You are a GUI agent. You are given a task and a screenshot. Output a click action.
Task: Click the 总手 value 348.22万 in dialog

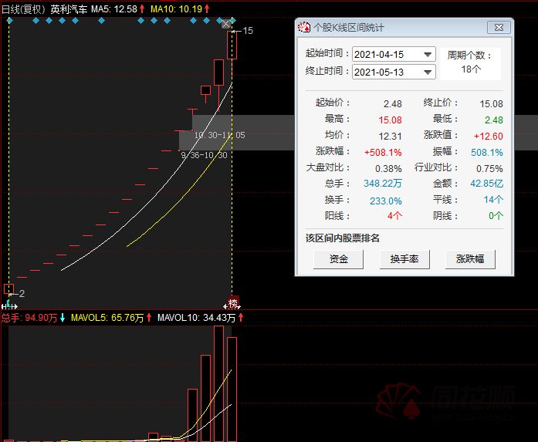383,184
